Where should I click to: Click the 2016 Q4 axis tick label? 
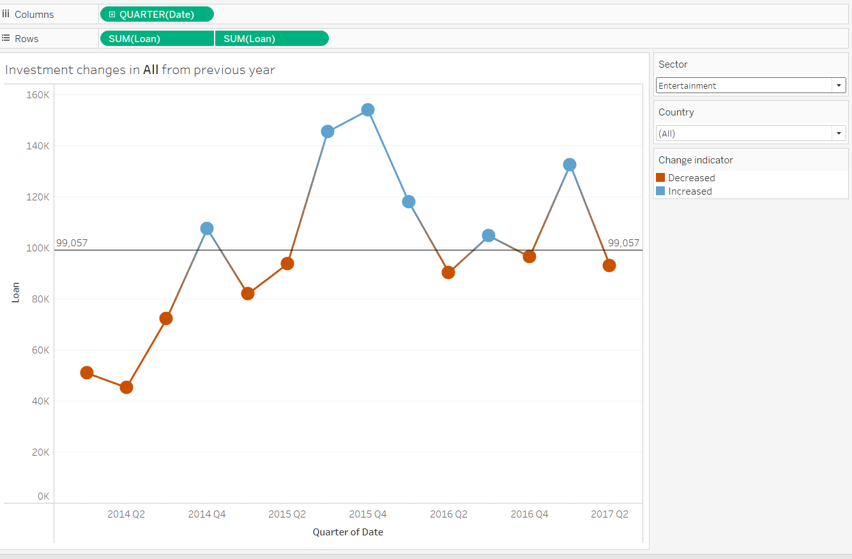pos(529,514)
